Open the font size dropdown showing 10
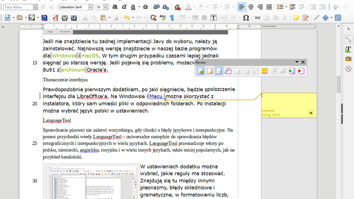 coord(105,7)
